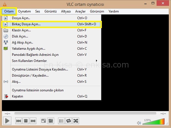Screen dimensions: 171x128
Task: Show the playlist
Action: coord(61,121)
